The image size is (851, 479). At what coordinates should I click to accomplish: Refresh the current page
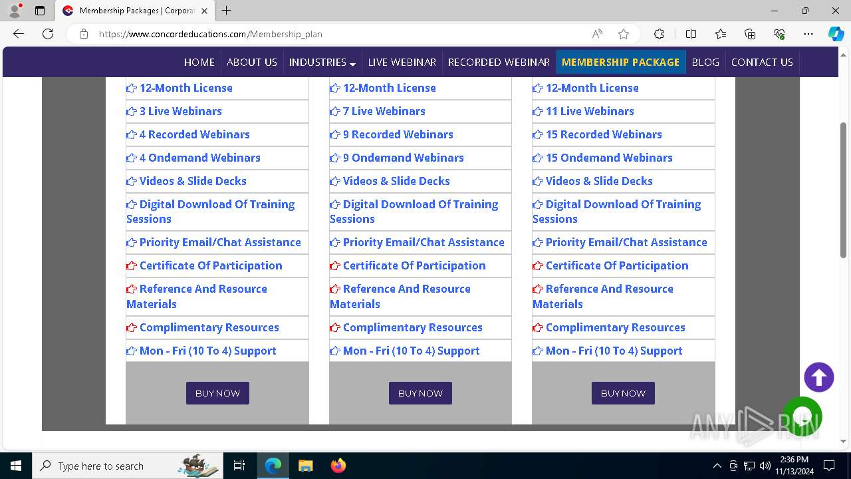point(48,34)
